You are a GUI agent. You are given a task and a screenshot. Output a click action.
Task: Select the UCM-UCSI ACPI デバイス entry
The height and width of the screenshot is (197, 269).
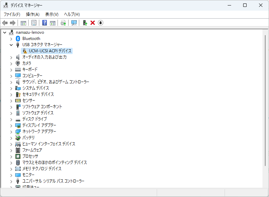coord(50,51)
